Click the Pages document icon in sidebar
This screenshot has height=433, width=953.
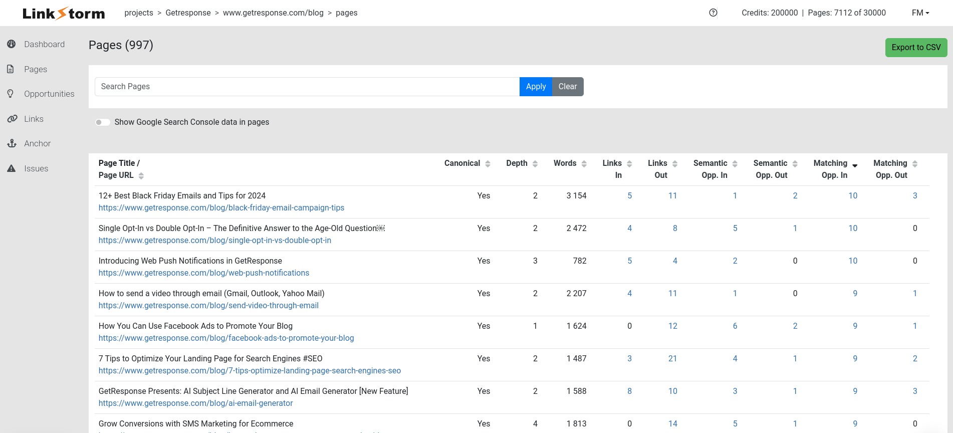[x=11, y=69]
